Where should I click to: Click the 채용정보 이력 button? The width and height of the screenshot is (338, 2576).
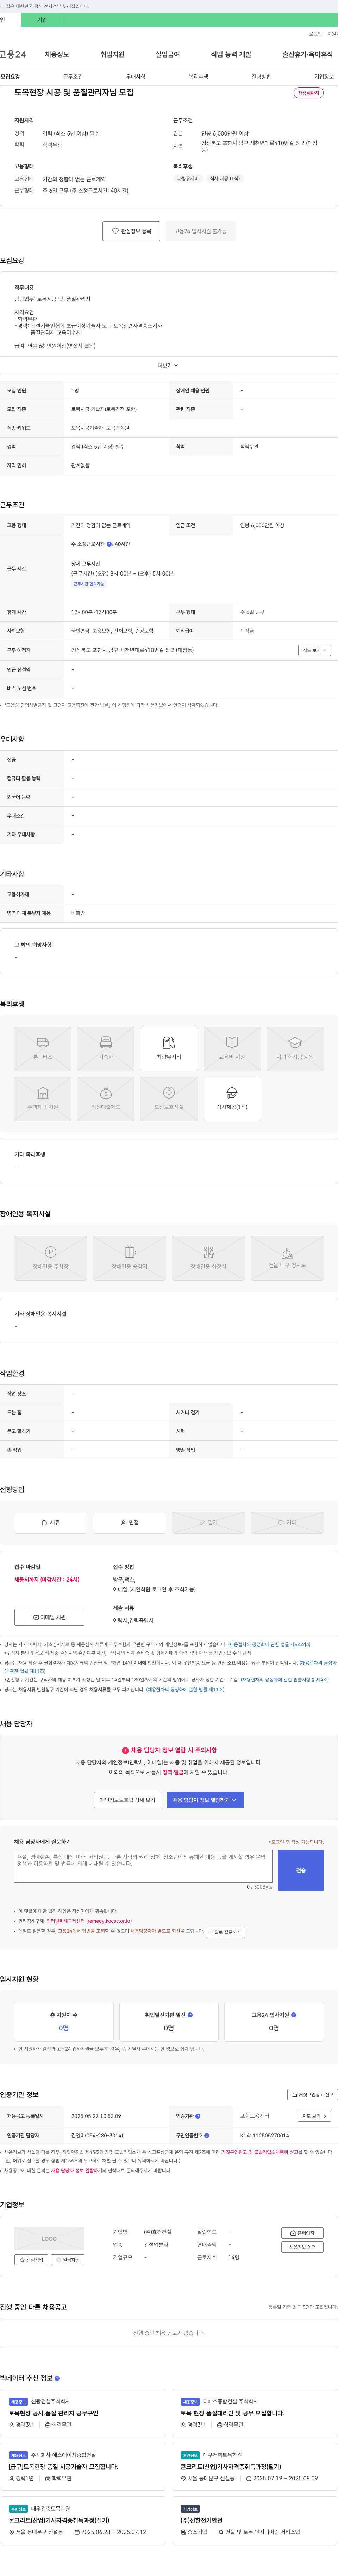tap(302, 2247)
